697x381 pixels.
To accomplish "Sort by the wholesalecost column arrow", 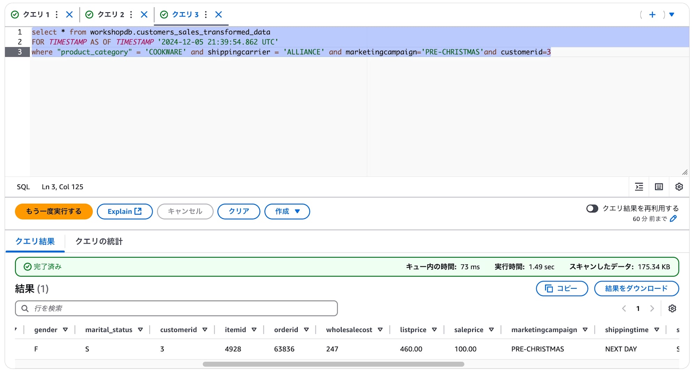I will (x=380, y=330).
